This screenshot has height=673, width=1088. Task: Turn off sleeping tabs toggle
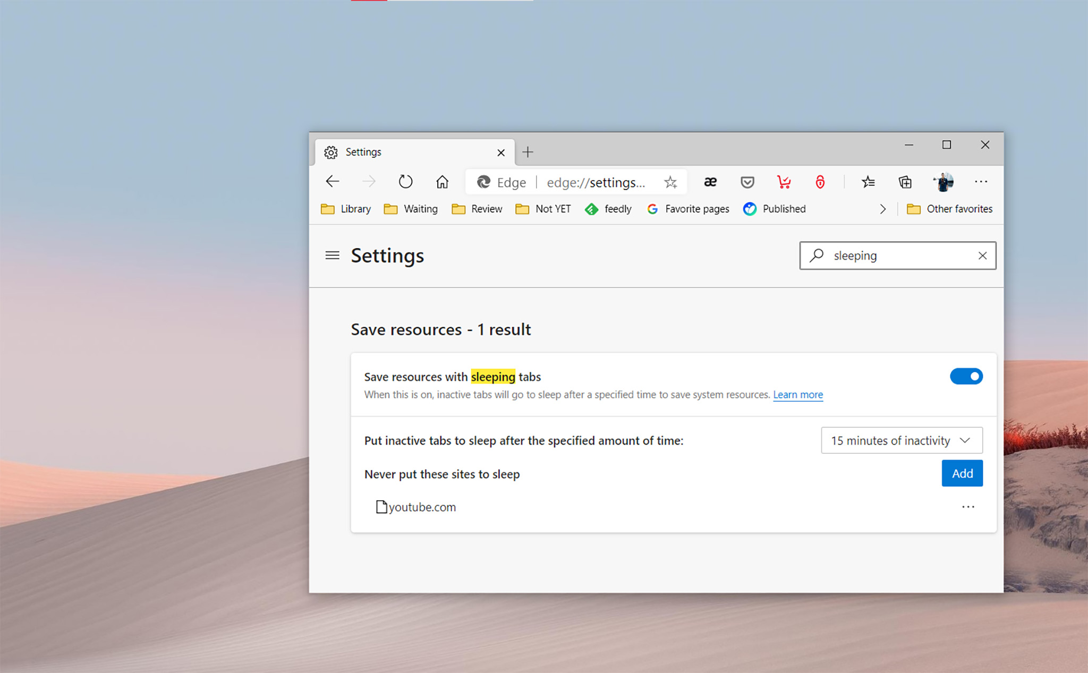pyautogui.click(x=966, y=376)
